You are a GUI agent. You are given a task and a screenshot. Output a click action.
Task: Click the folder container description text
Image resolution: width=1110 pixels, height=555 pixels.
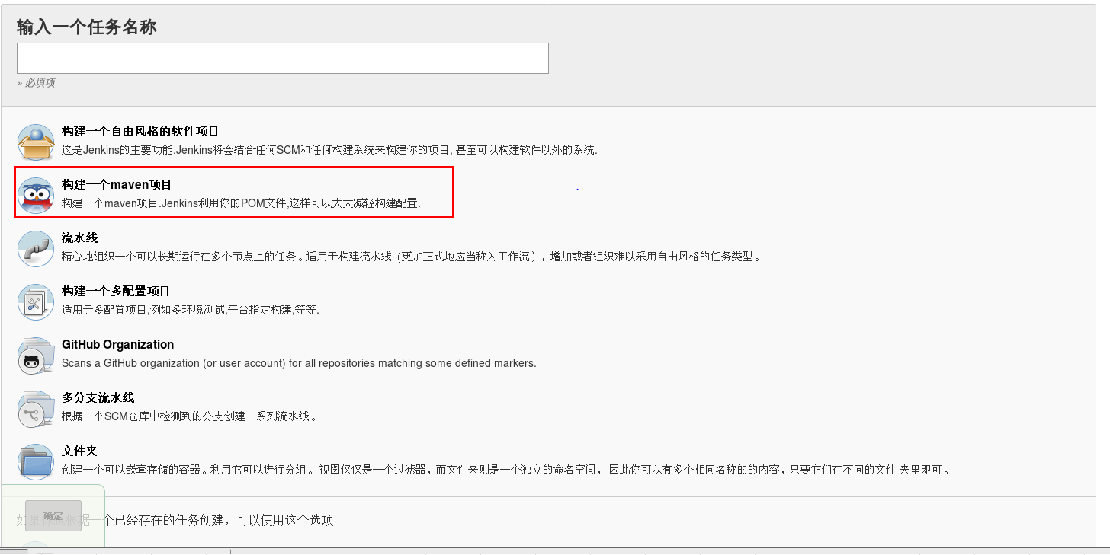pyautogui.click(x=507, y=470)
